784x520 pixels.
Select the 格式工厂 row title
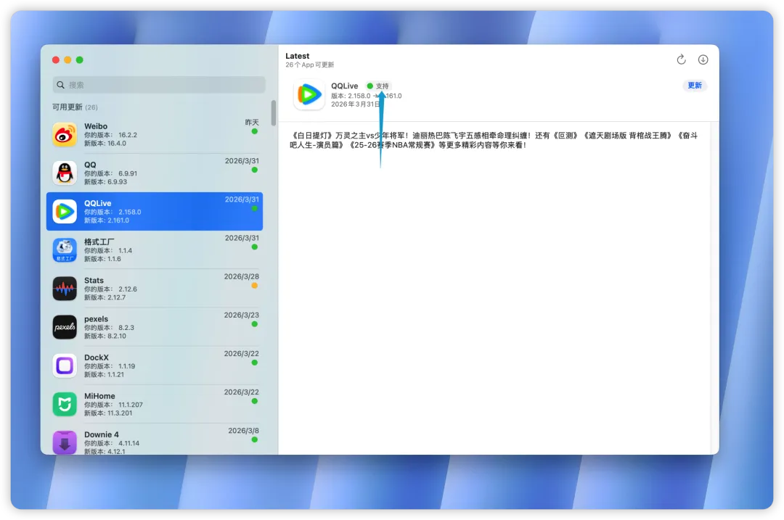click(99, 242)
